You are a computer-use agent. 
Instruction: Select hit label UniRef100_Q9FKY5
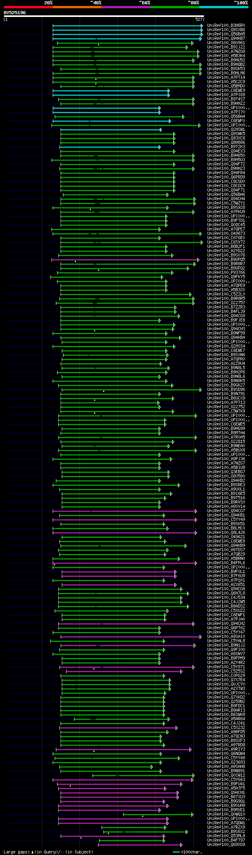(x=226, y=277)
